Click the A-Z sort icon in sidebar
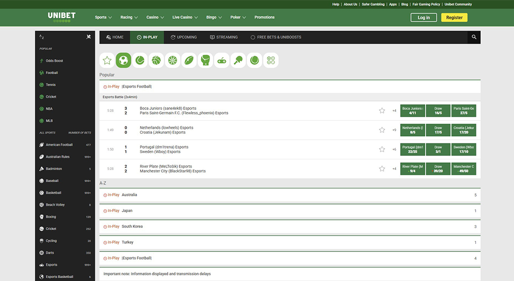This screenshot has width=514, height=281. 42,37
